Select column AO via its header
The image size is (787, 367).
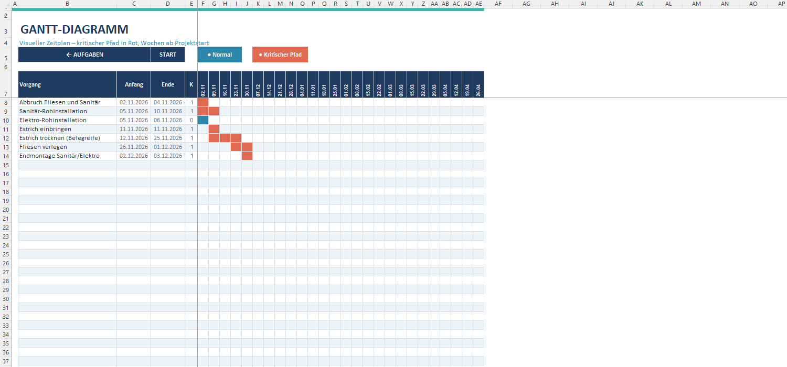[753, 4]
